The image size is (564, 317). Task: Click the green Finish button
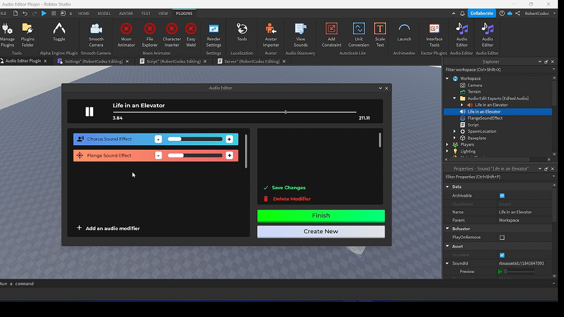[x=321, y=216]
